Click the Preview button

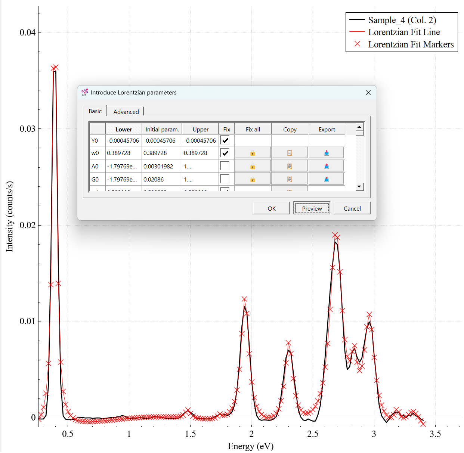click(x=312, y=208)
